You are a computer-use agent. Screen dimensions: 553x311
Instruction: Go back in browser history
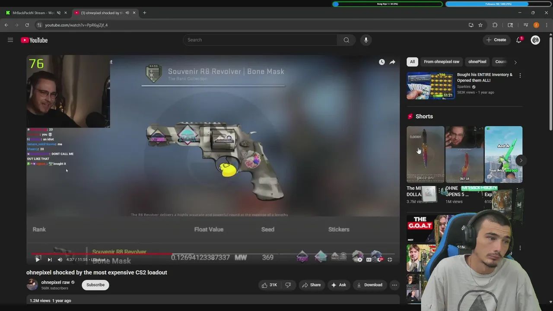coord(6,25)
